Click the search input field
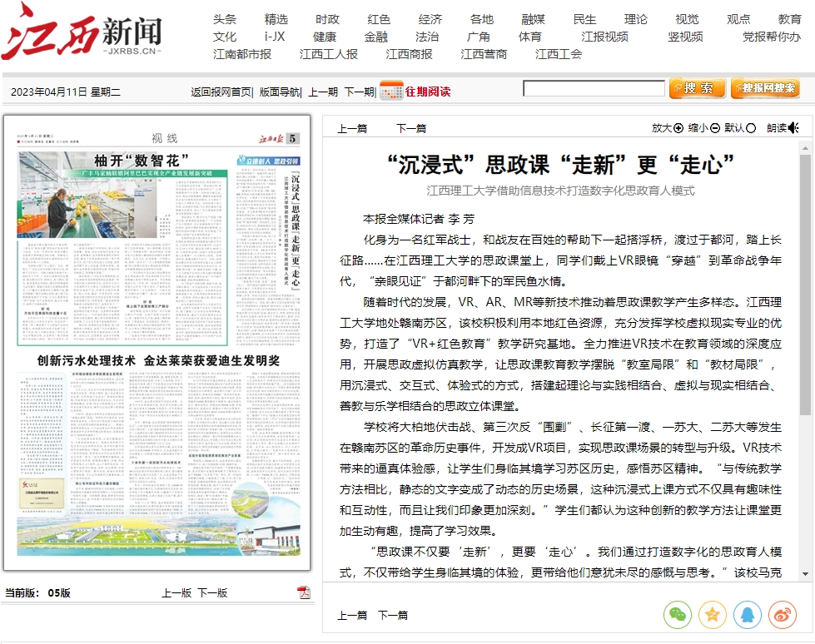The image size is (815, 644). tap(594, 88)
